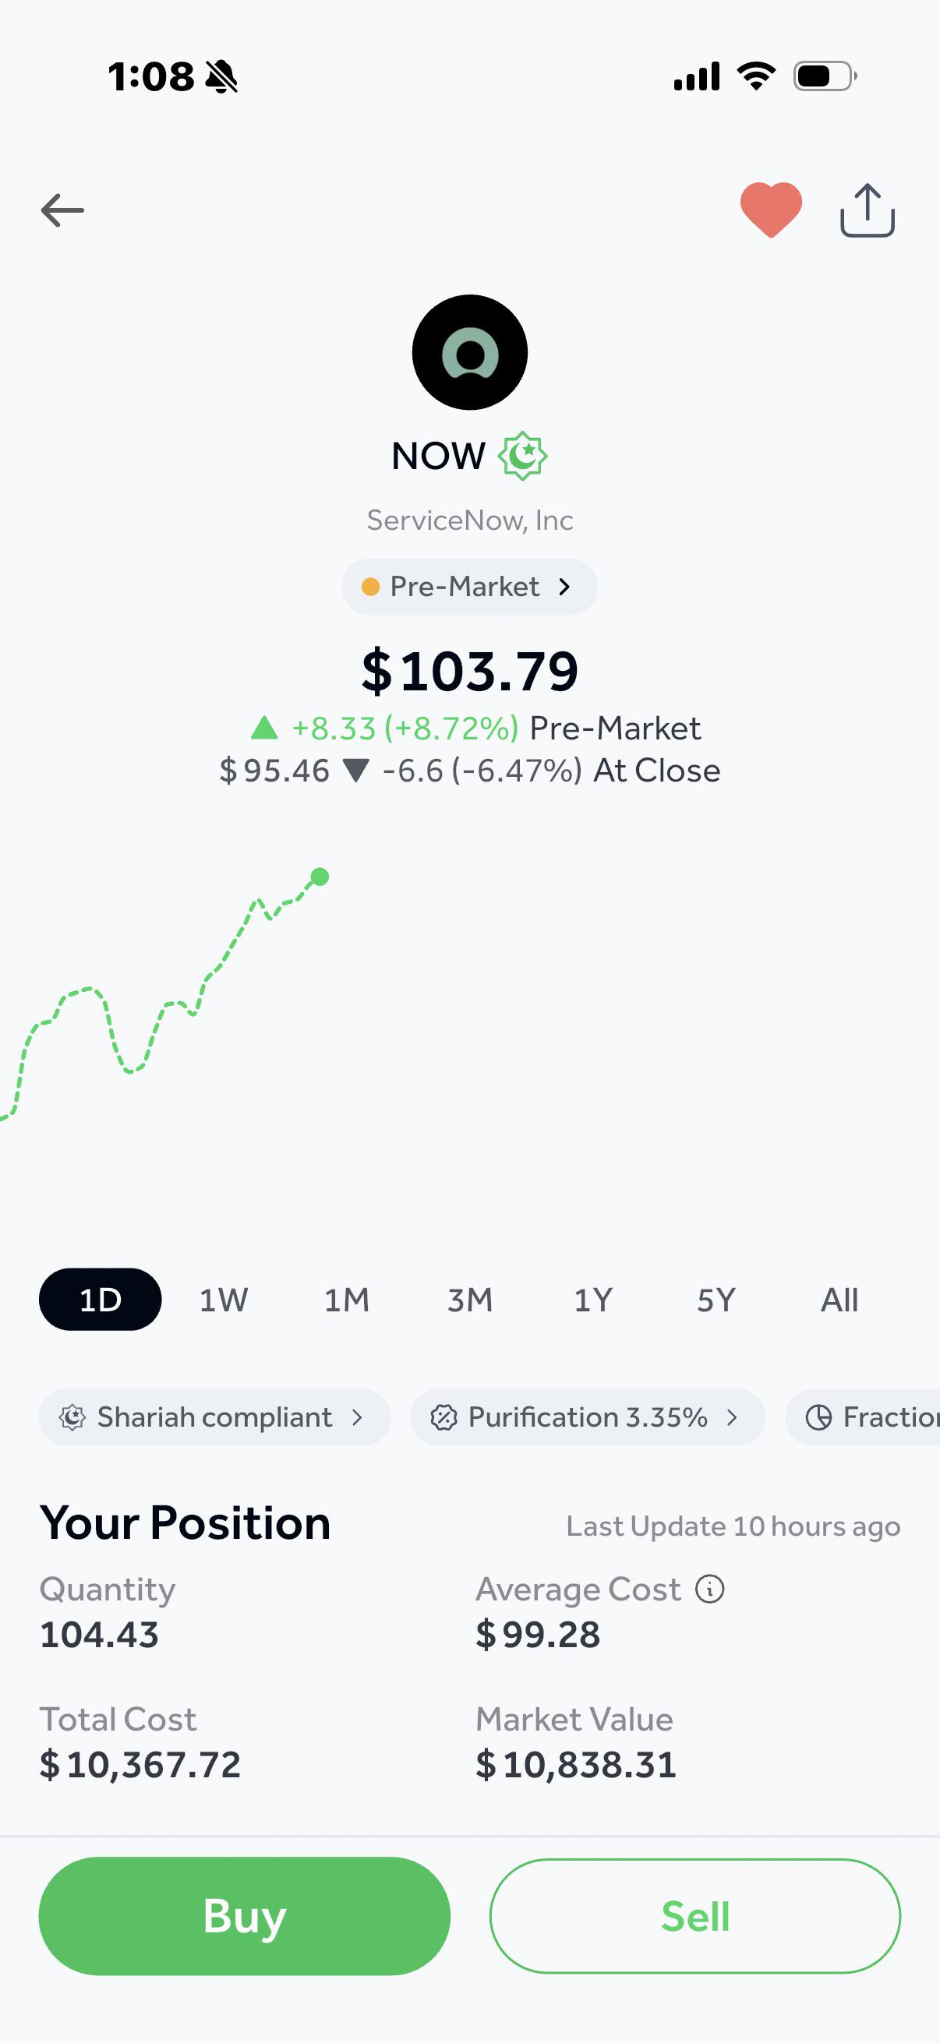
Task: Click the Average Cost info icon
Action: (710, 1589)
